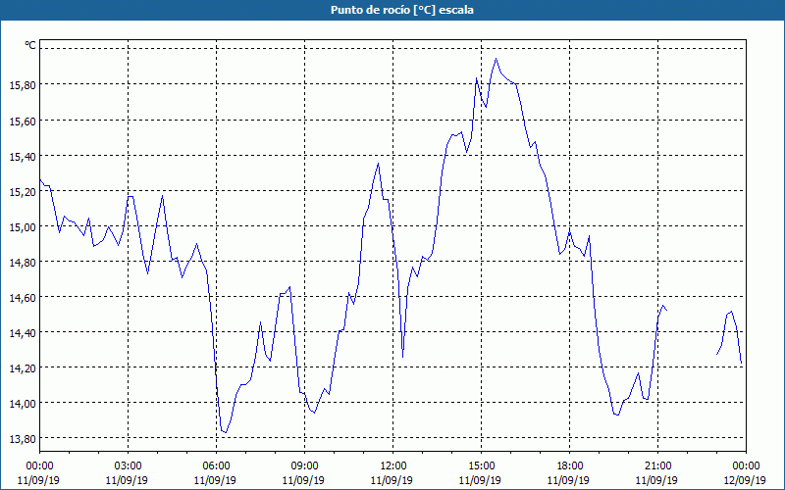The width and height of the screenshot is (785, 490).
Task: Click the 15,40 y-axis value
Action: [x=23, y=157]
